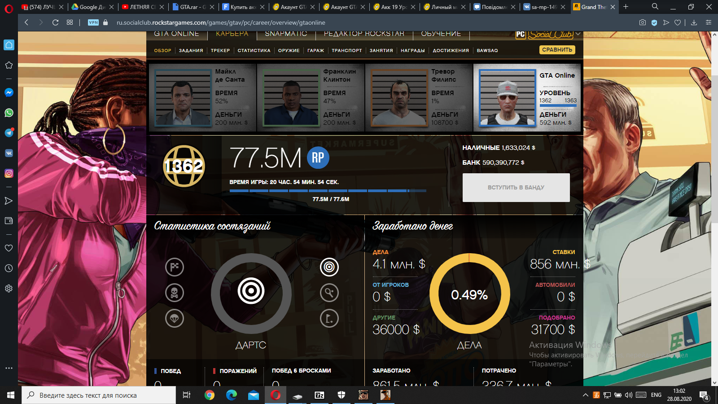This screenshot has width=718, height=404.
Task: Open the races flag statistic icon
Action: click(x=175, y=267)
